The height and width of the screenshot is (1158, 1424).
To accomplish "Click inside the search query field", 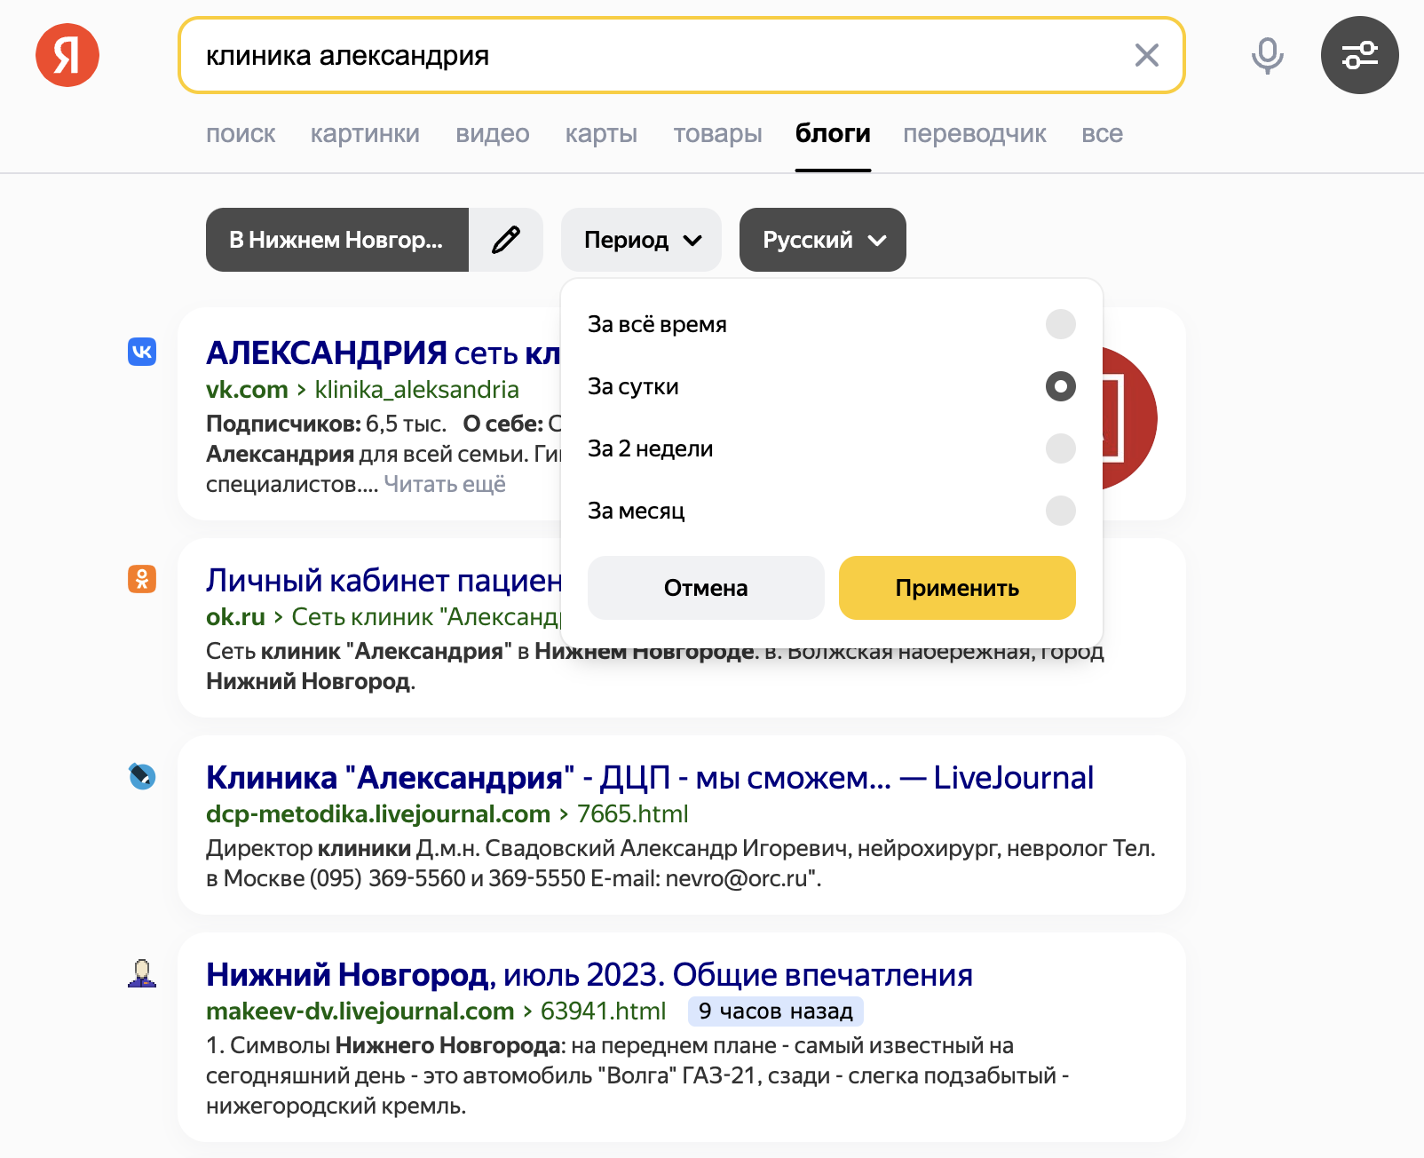I will [x=621, y=55].
